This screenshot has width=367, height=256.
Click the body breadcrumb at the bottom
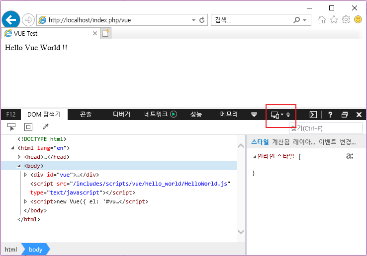[35, 250]
